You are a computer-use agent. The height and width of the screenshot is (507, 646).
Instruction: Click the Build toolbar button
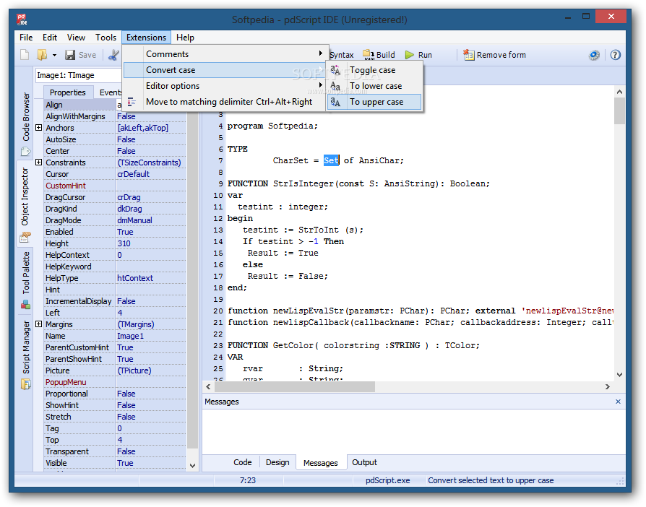coord(379,55)
